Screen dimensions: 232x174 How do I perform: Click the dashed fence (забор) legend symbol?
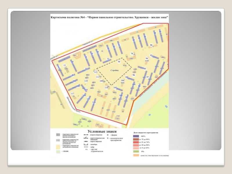[86, 147]
